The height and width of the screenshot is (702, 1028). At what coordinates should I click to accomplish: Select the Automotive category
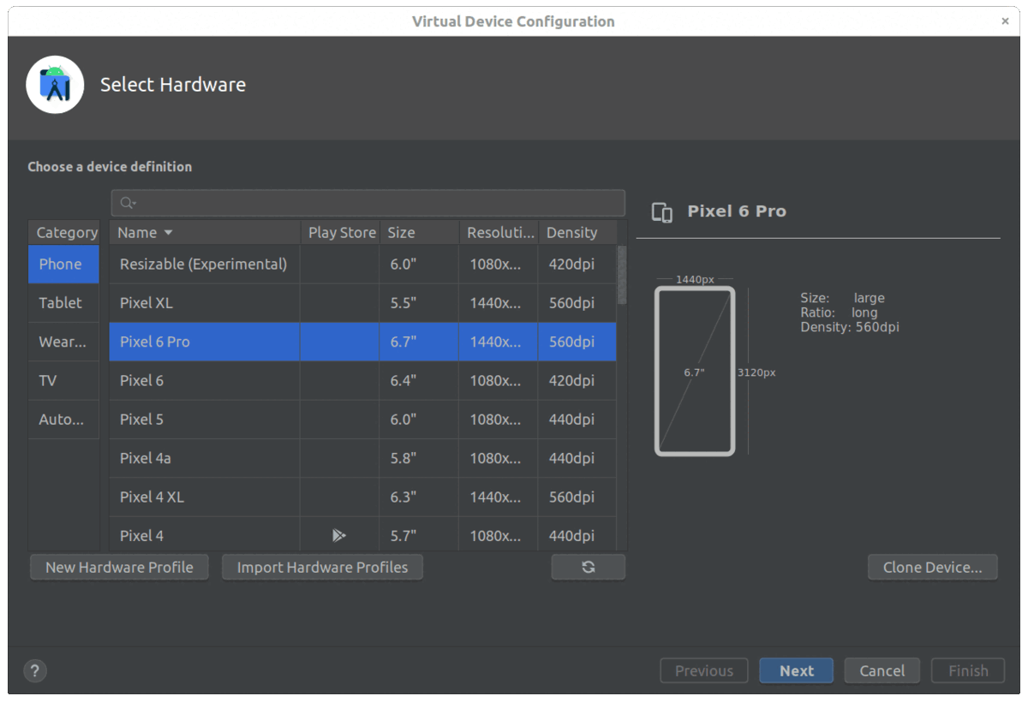63,419
